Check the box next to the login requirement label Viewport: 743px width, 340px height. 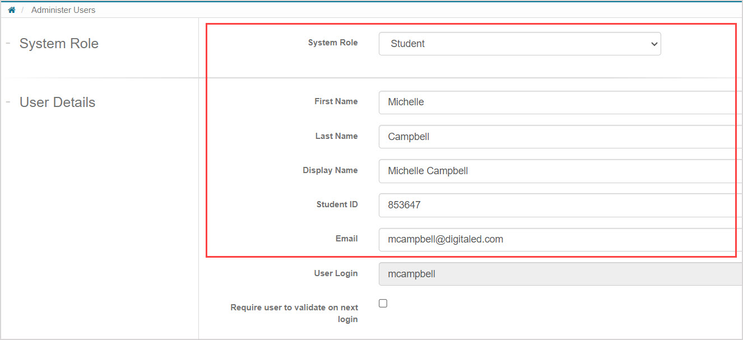point(383,303)
